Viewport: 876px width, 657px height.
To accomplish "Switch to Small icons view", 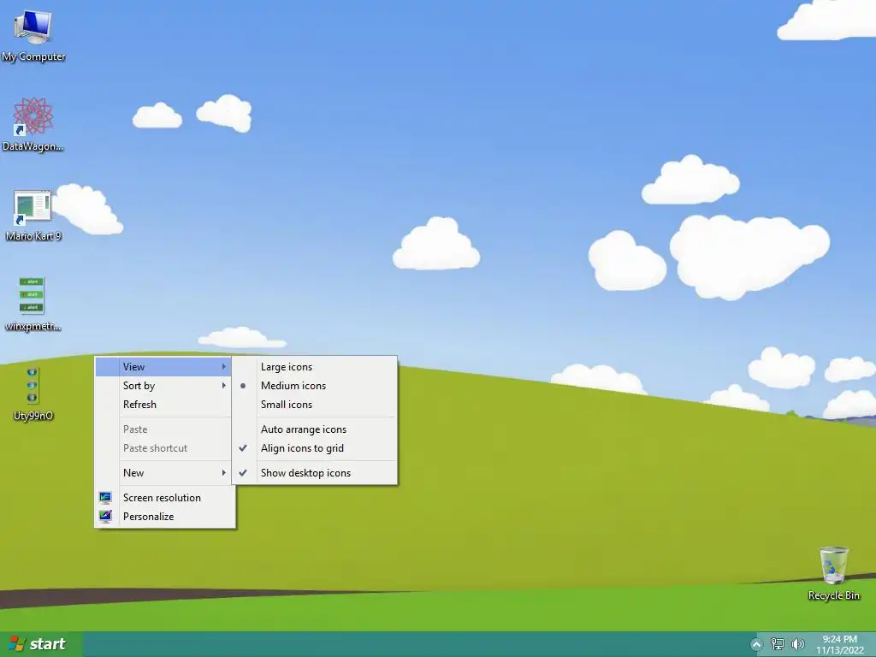I will [315, 405].
